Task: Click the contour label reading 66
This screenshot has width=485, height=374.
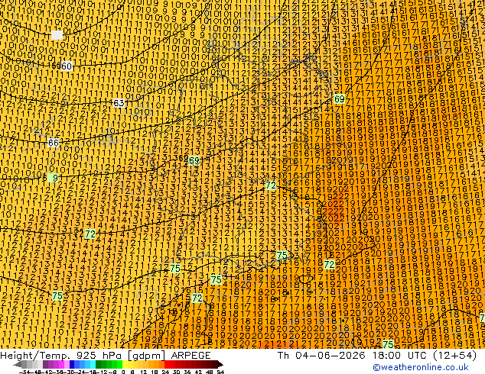Action: (x=54, y=143)
